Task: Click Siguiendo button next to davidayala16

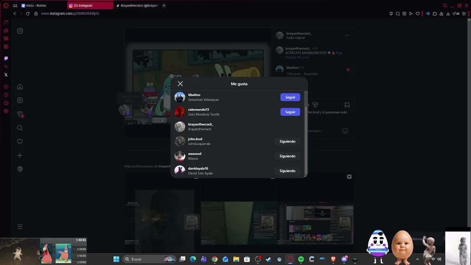Action: [x=287, y=171]
